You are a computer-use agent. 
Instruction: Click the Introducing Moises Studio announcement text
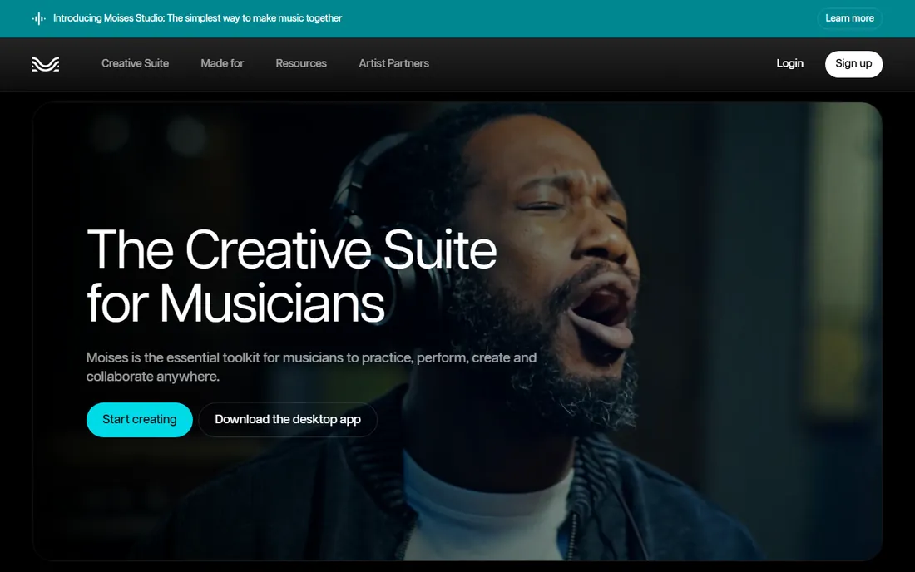point(198,18)
